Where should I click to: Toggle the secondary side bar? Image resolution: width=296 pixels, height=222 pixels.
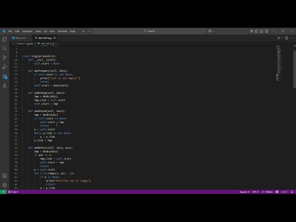266,31
